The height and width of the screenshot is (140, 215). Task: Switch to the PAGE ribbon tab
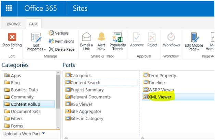tap(34, 24)
